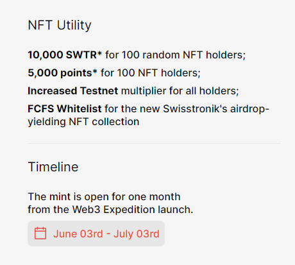This screenshot has height=265, width=295.
Task: Click the asterisk after points
Action: 95,71
